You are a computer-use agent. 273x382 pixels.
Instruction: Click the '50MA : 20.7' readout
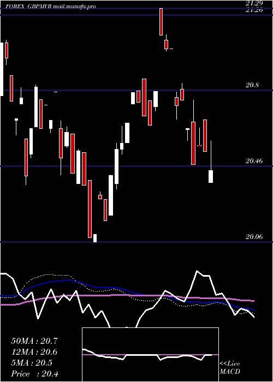pyautogui.click(x=34, y=341)
